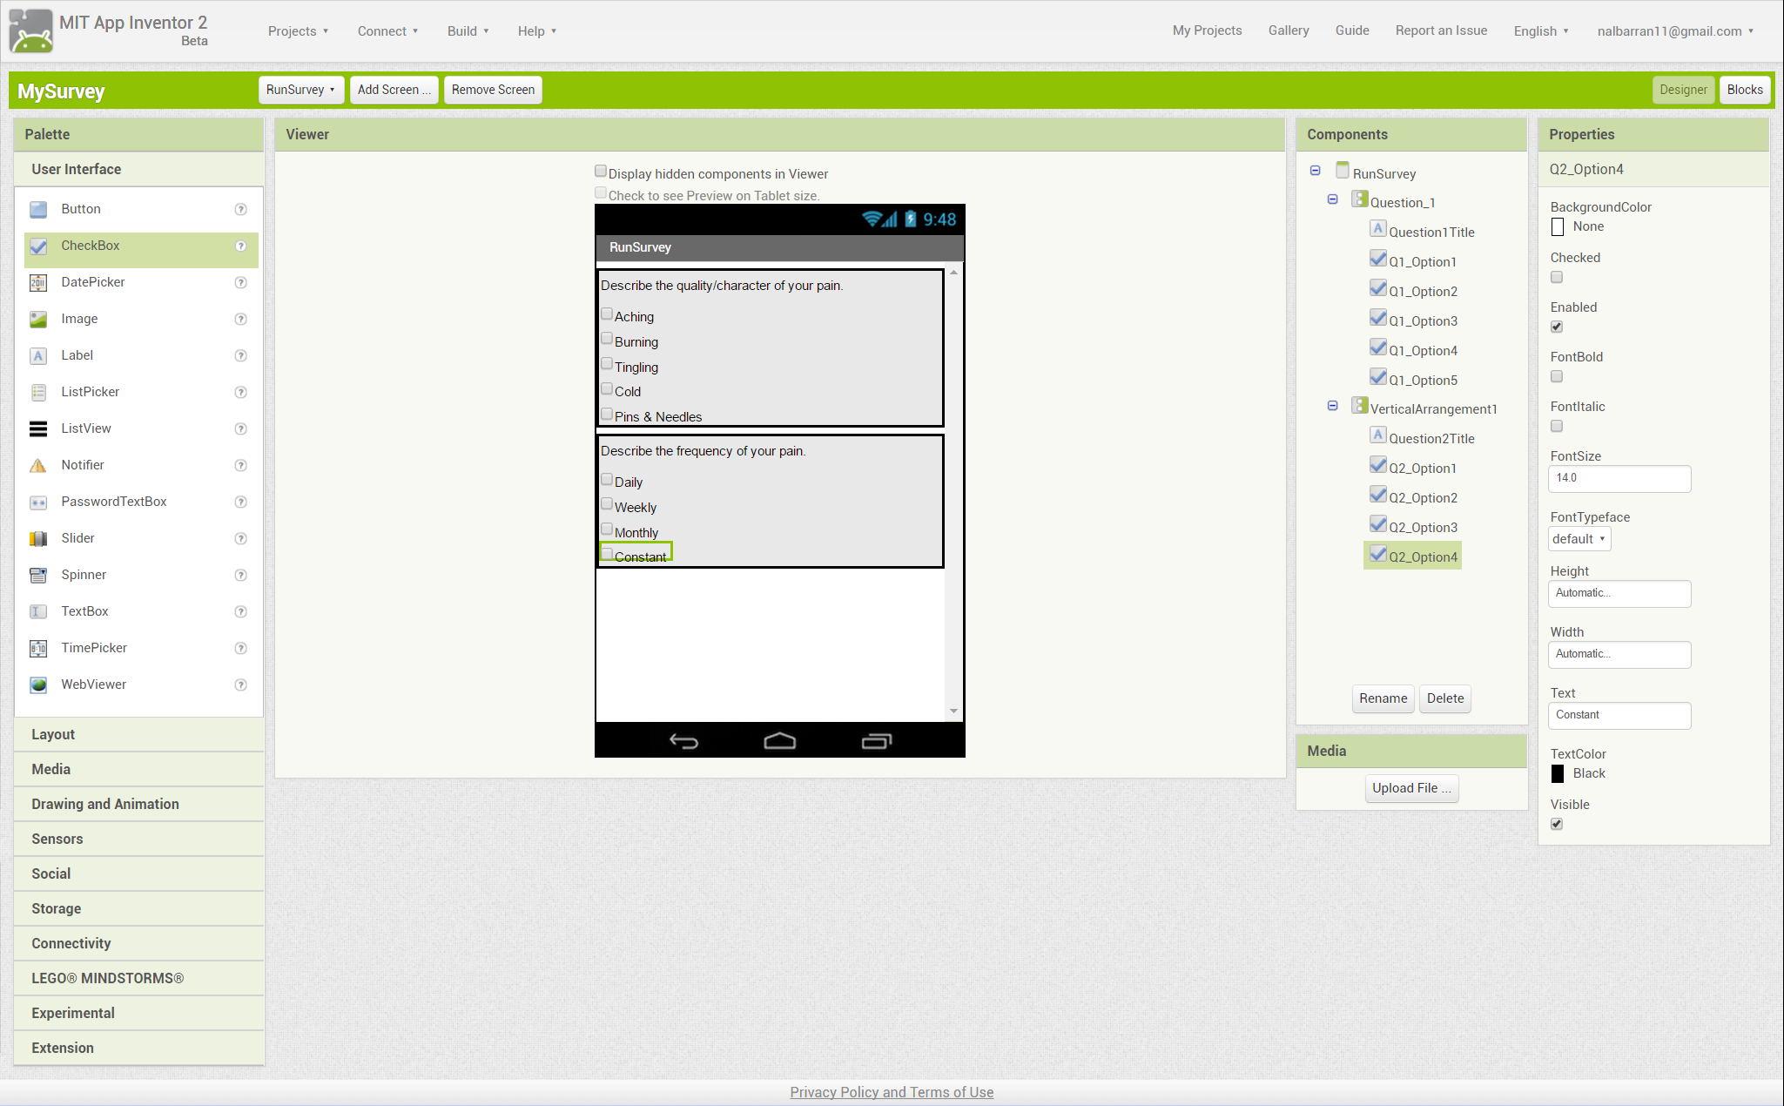Viewport: 1784px width, 1106px height.
Task: Switch to the Blocks editor
Action: point(1745,90)
